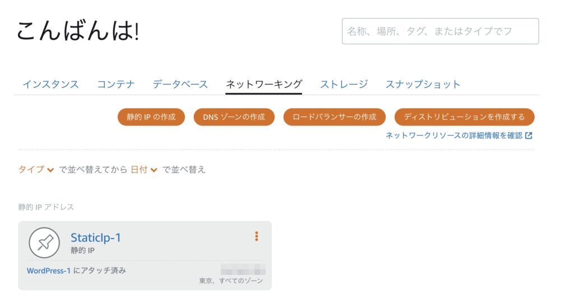The image size is (574, 304).
Task: Click the ロードバランサーの作成 button
Action: click(x=334, y=117)
